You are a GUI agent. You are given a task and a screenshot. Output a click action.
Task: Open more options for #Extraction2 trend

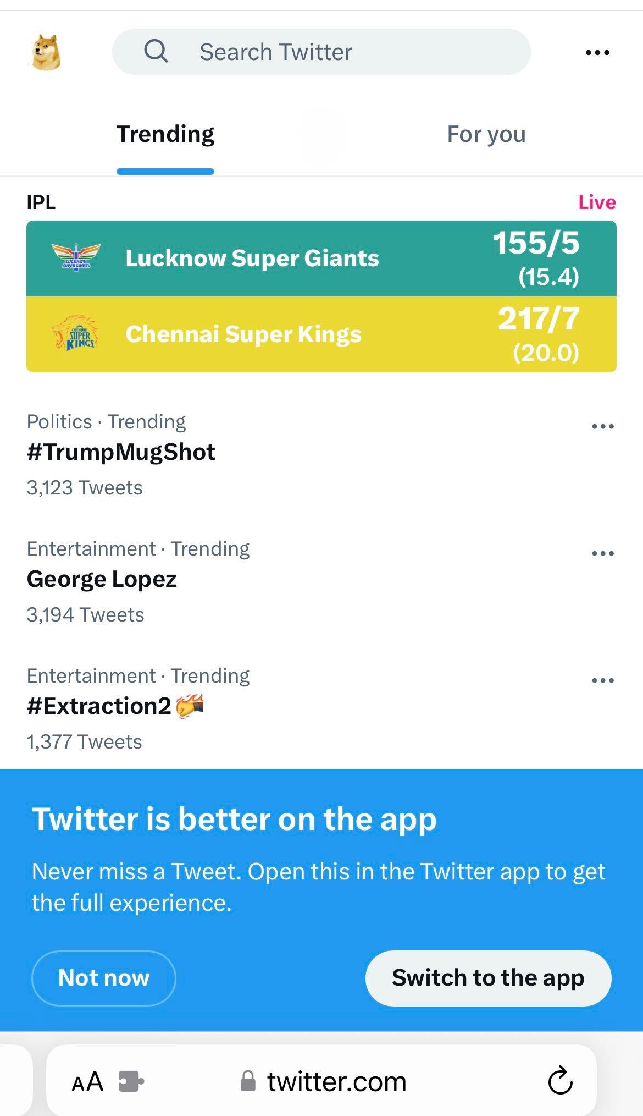coord(602,680)
